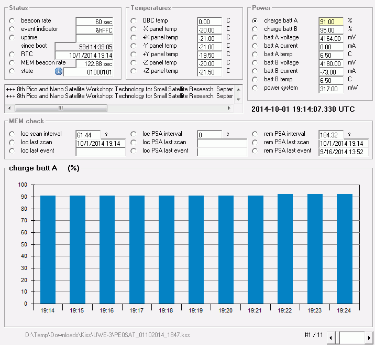
Task: Click the OBC temp value field
Action: click(209, 22)
